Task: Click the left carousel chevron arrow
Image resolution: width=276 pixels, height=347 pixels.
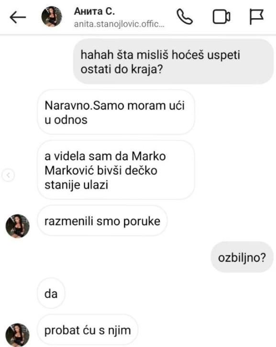Action: [8, 175]
